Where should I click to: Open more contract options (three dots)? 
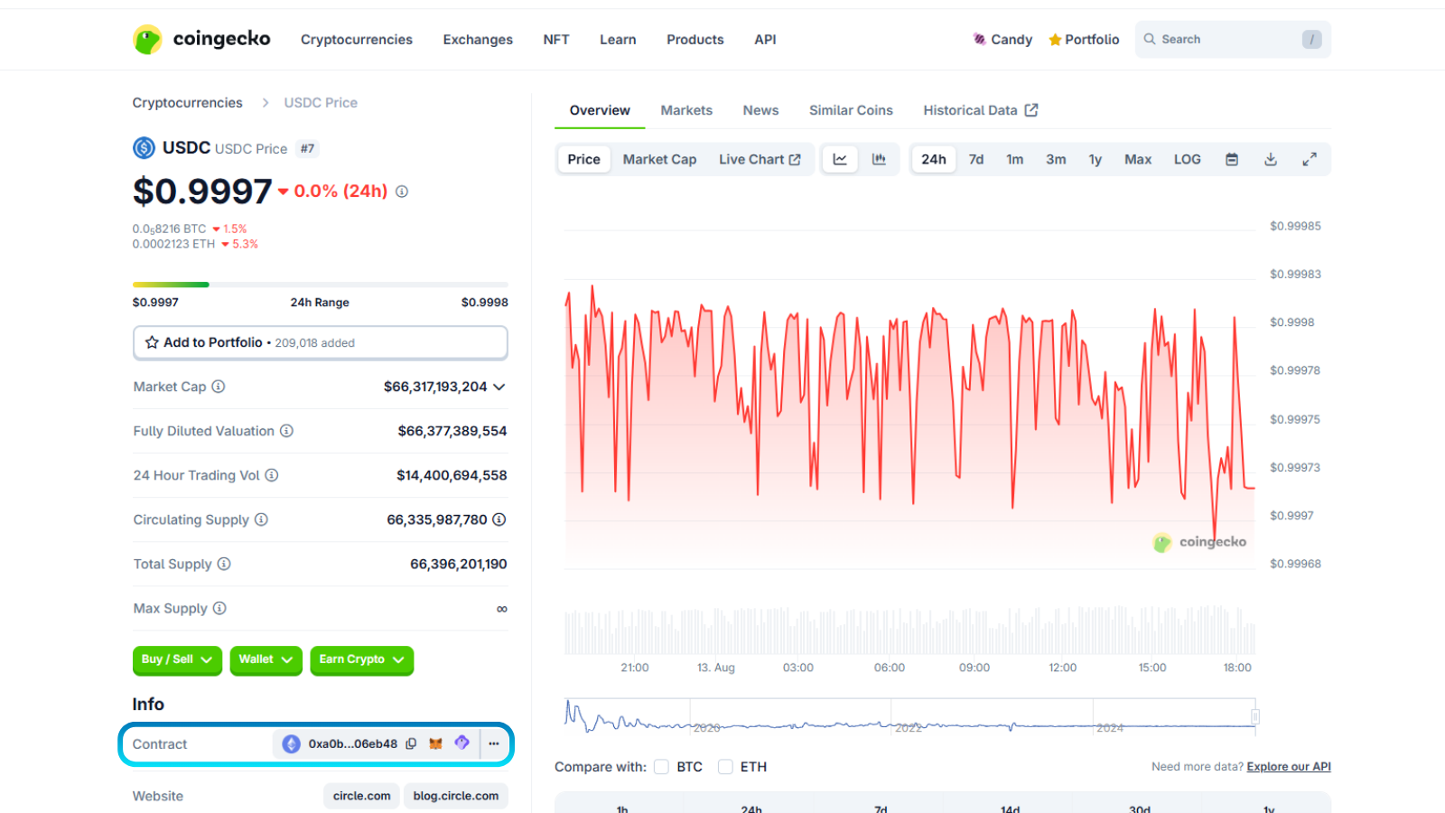494,743
